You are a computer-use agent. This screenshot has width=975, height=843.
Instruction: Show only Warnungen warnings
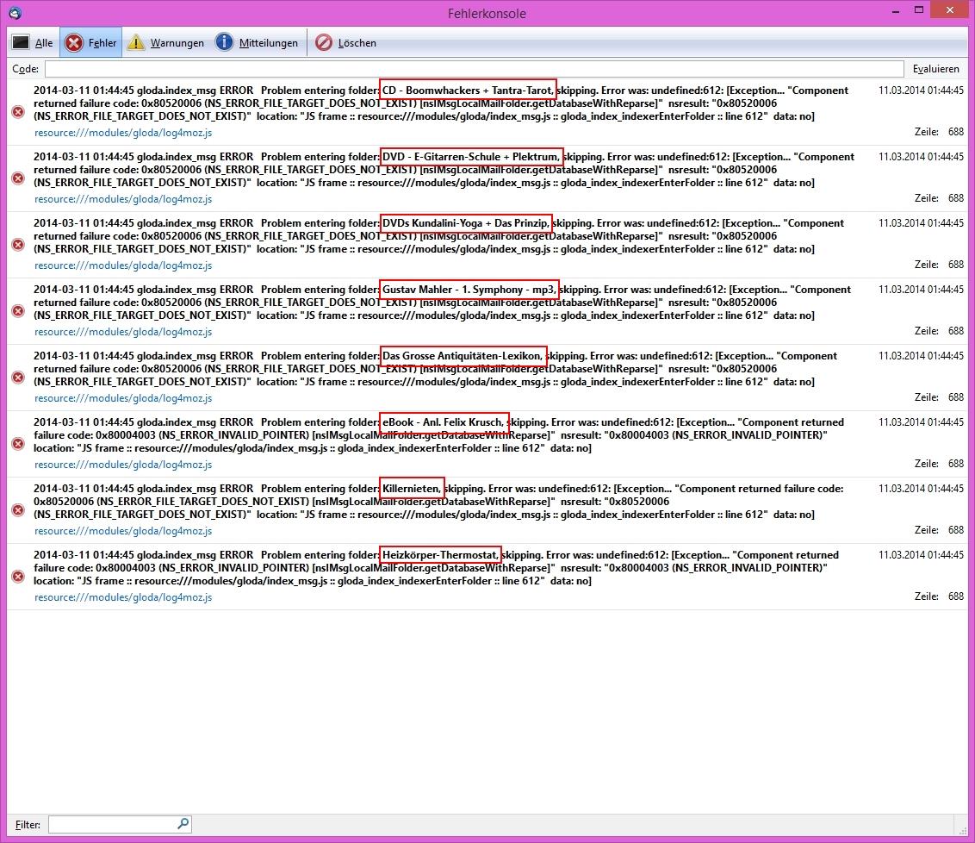tap(166, 42)
